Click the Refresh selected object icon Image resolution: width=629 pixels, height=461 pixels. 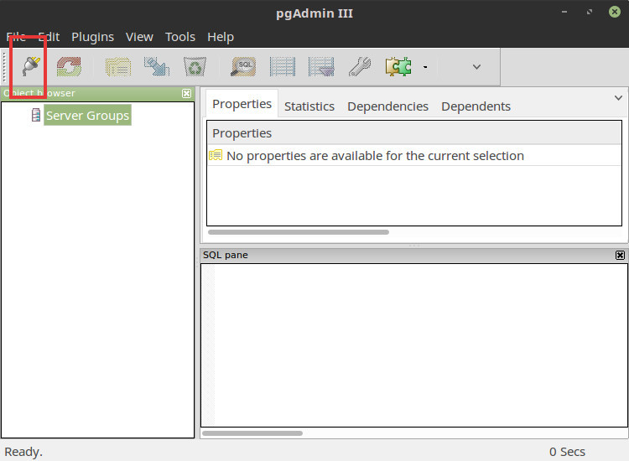click(x=69, y=66)
